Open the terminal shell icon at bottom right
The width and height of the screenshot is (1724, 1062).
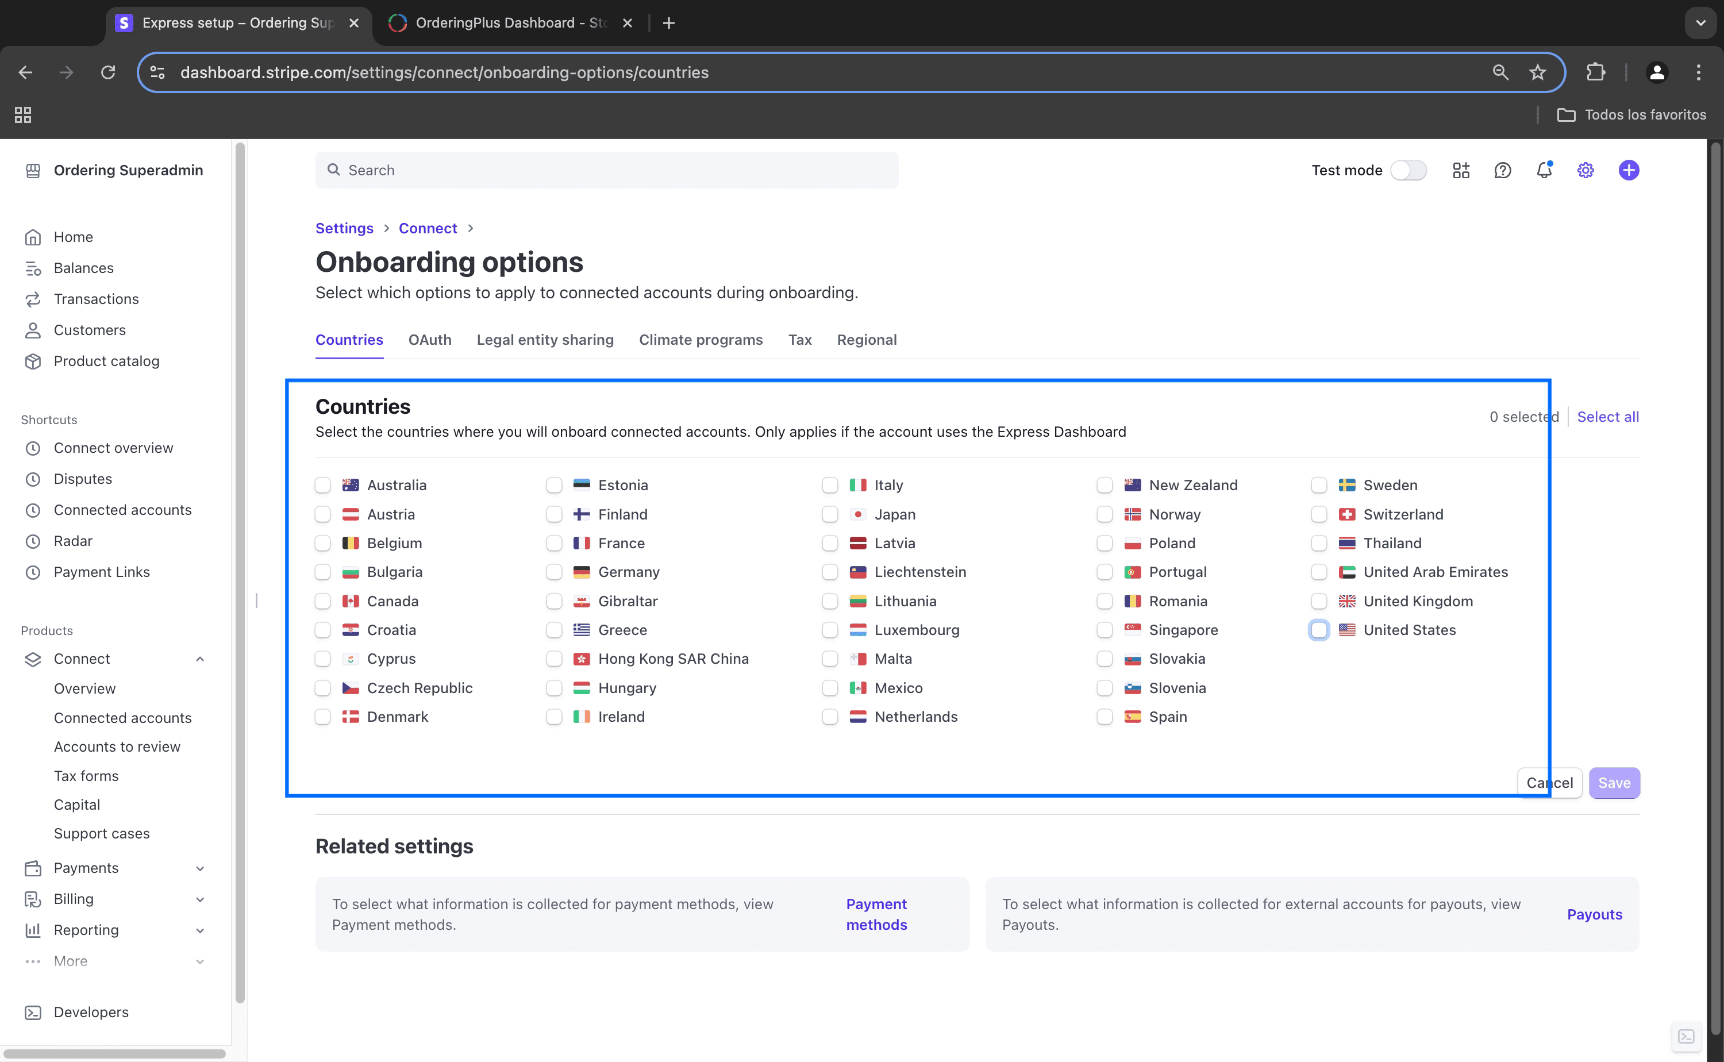click(x=1686, y=1036)
